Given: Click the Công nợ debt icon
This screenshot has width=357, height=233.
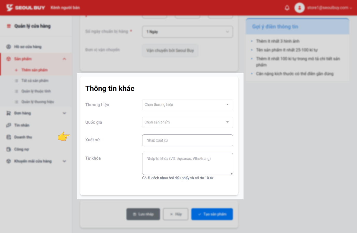Looking at the screenshot, I should 9,149.
